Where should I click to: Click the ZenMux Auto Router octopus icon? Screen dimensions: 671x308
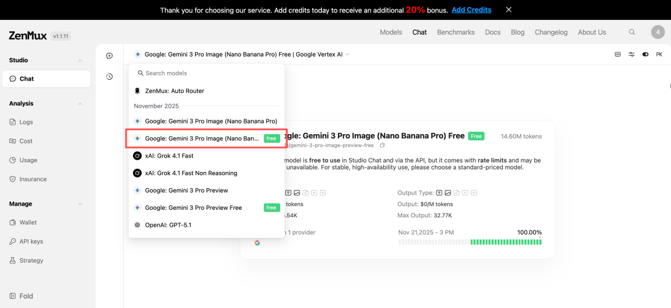(x=137, y=91)
